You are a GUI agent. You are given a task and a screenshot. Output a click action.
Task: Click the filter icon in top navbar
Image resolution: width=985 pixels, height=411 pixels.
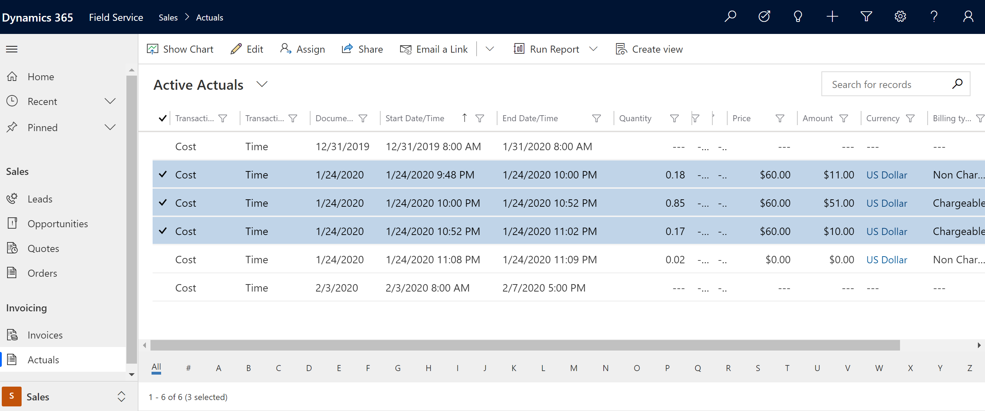(x=866, y=17)
